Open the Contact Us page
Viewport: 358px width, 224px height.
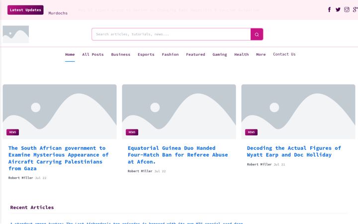pyautogui.click(x=284, y=54)
